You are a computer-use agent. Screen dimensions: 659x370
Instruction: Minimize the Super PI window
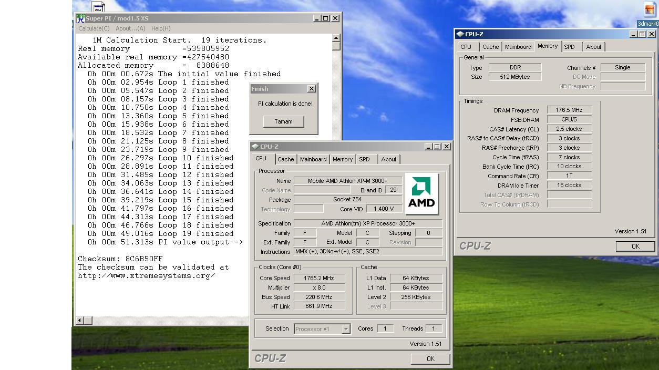point(317,18)
